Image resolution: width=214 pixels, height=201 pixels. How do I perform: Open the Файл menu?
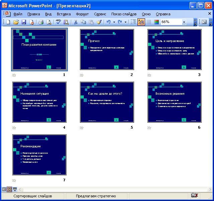(18, 14)
